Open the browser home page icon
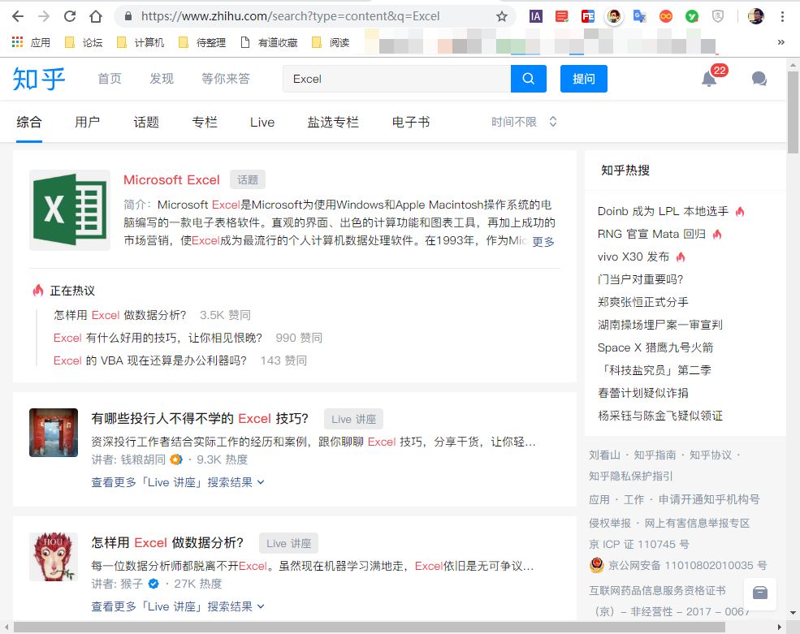800x634 pixels. [95, 16]
